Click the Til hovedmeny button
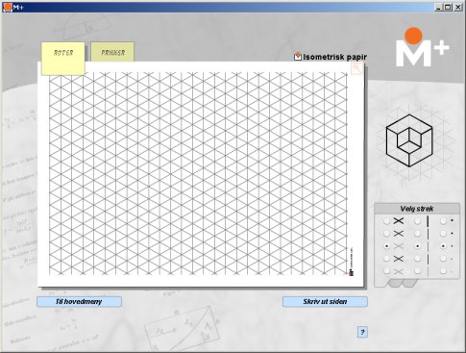This screenshot has height=353, width=466. point(79,302)
